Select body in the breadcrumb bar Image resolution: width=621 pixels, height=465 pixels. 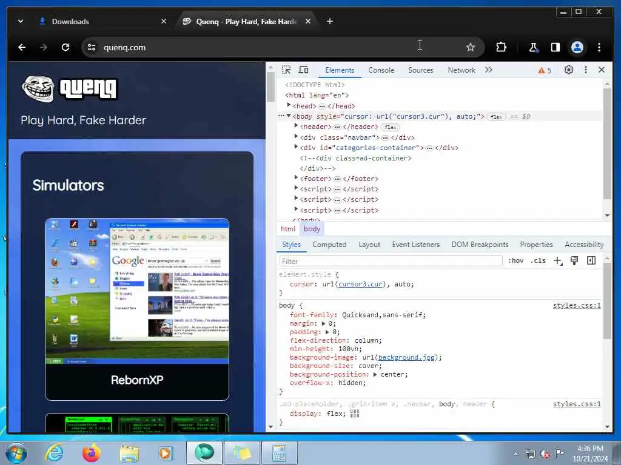click(312, 229)
